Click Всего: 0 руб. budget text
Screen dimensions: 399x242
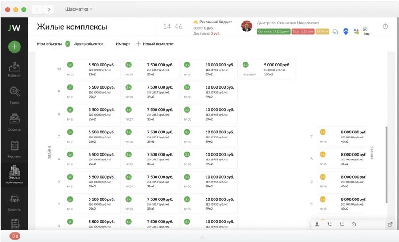click(x=203, y=28)
